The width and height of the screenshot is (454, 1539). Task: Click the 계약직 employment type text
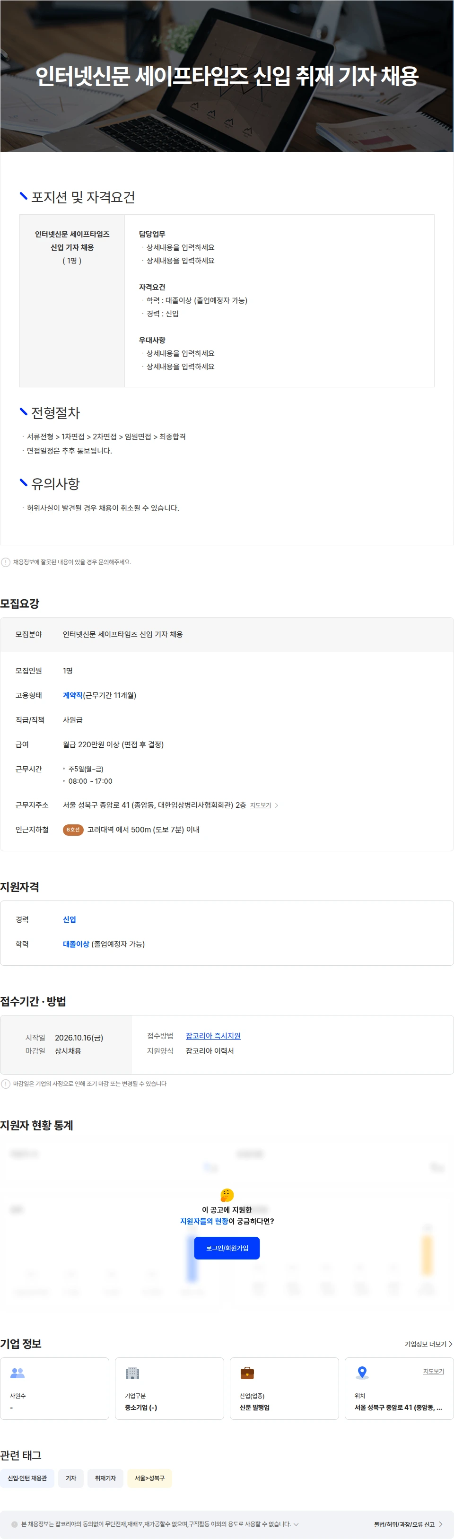point(72,695)
